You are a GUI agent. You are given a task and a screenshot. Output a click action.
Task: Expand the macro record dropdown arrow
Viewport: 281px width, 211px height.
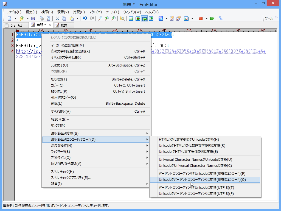tap(207, 18)
